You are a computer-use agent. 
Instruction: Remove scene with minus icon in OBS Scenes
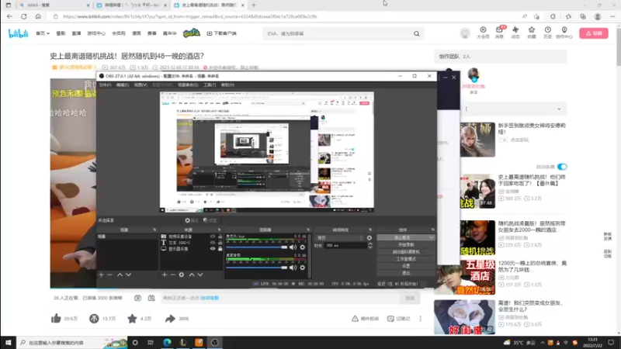point(109,275)
